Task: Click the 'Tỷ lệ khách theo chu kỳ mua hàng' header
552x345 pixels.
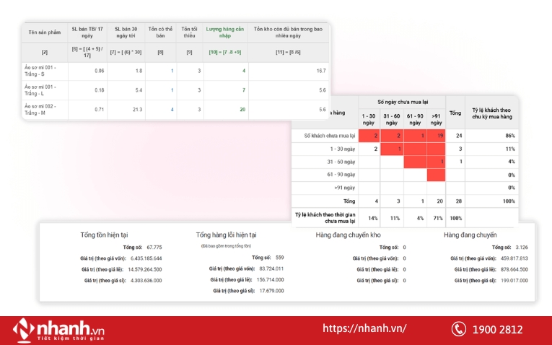Action: 491,112
